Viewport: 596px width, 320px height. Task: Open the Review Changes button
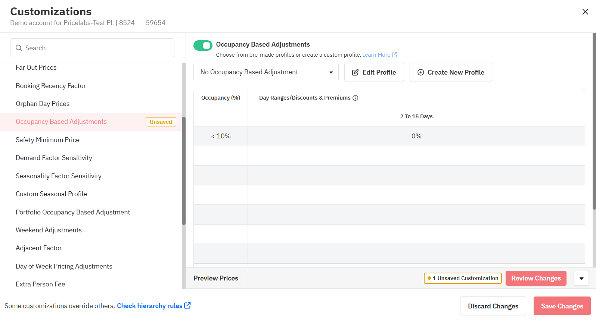coord(536,278)
